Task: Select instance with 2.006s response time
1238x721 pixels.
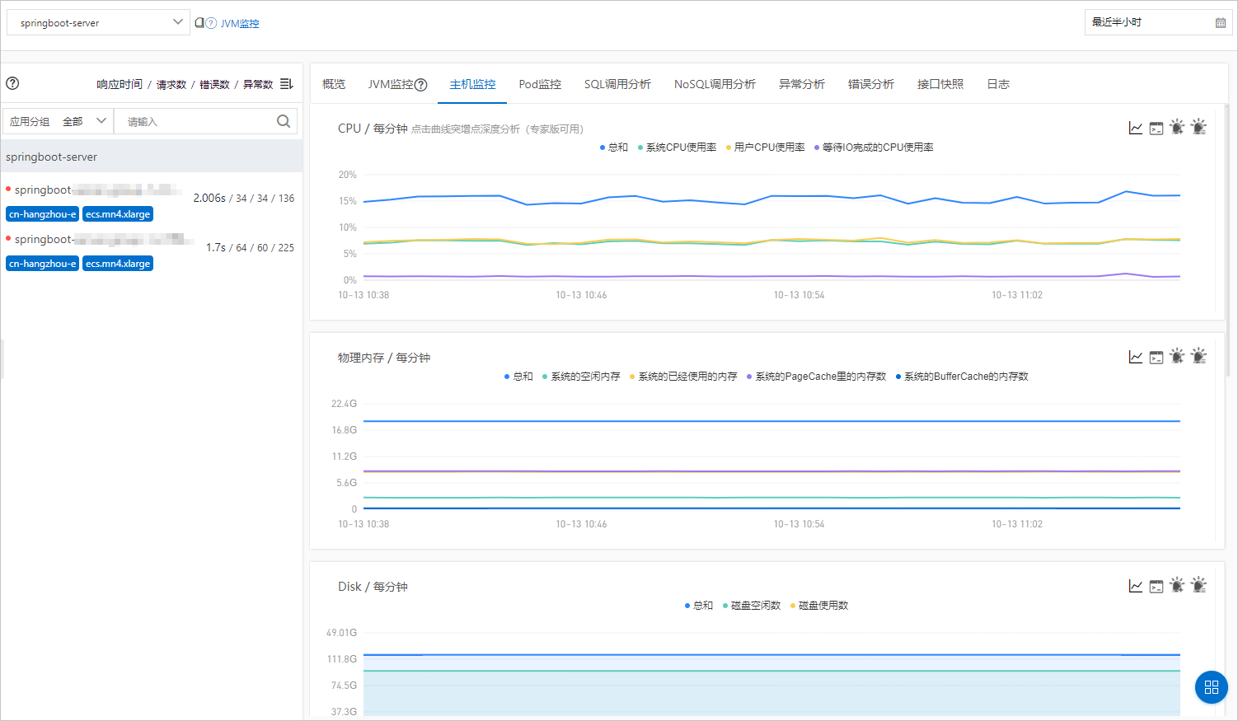Action: (152, 202)
